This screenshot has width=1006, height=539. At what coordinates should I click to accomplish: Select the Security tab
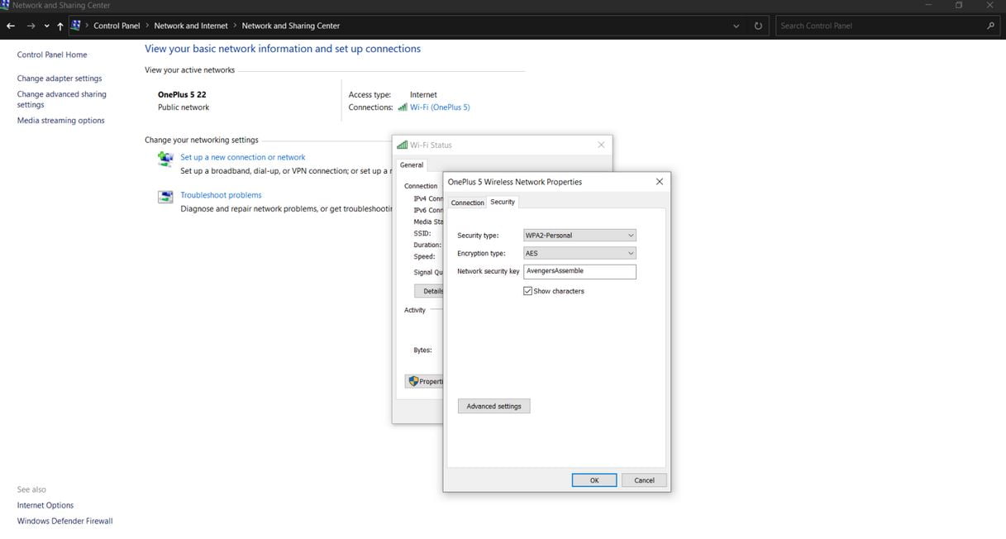[x=503, y=202]
